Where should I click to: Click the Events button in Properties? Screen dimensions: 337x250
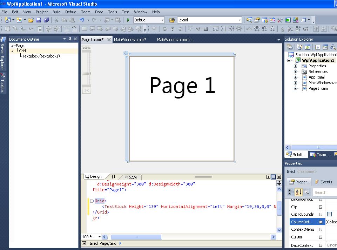324,182
